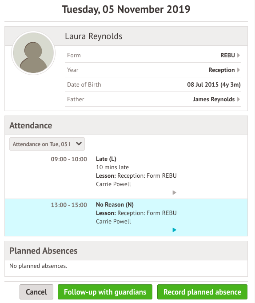Click the Attendance section header
The image size is (255, 303).
pyautogui.click(x=126, y=125)
